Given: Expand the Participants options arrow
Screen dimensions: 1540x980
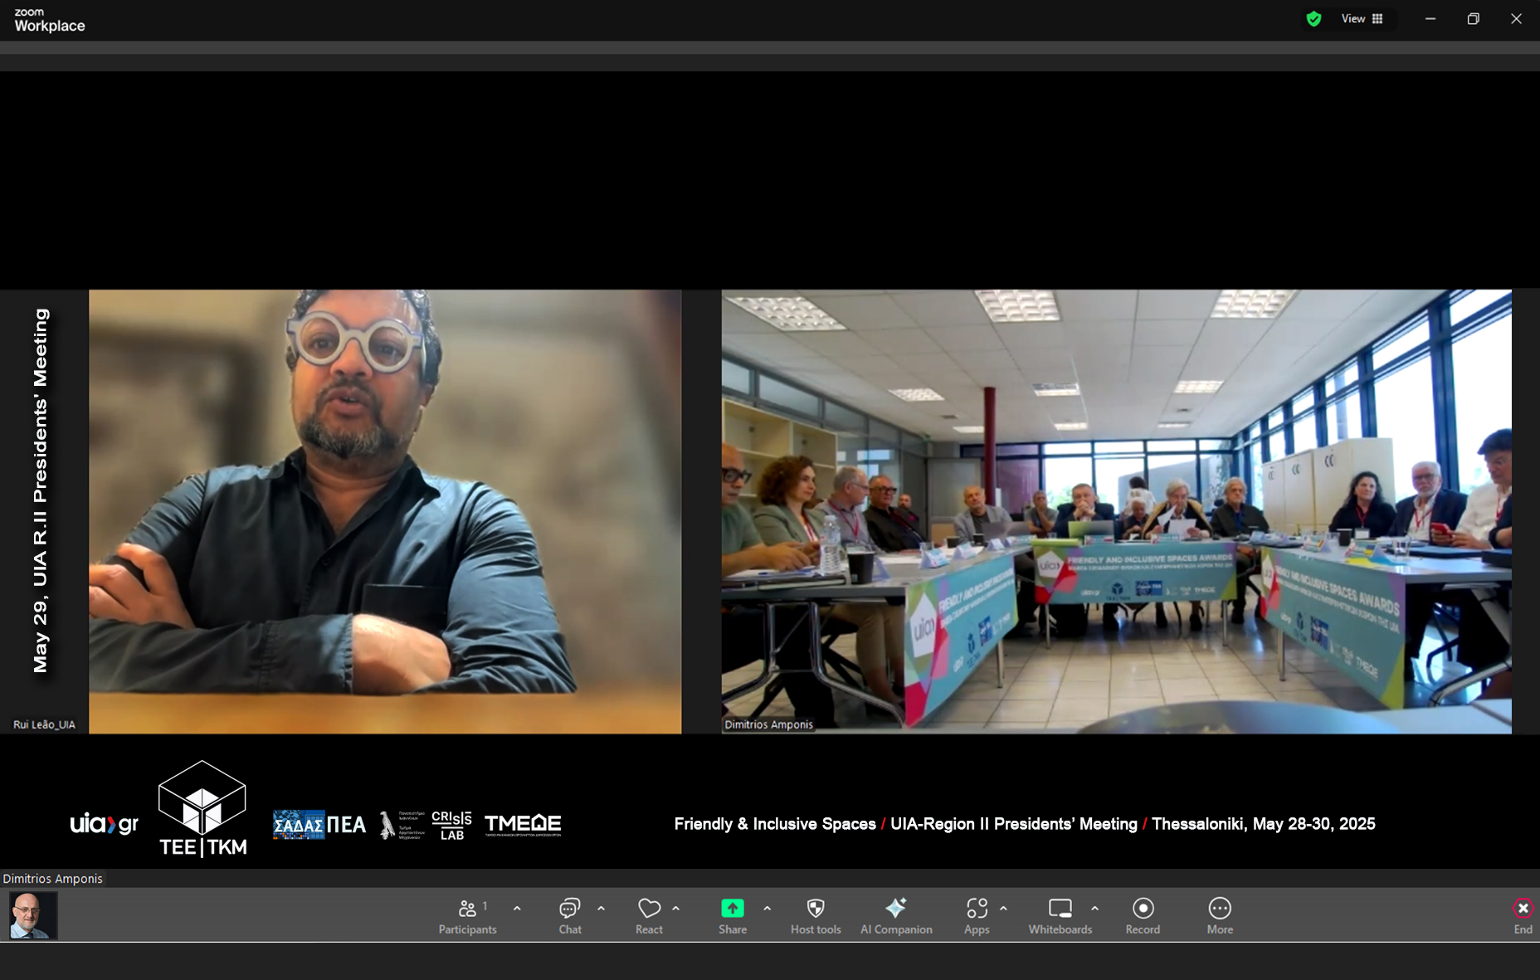Looking at the screenshot, I should pyautogui.click(x=517, y=909).
